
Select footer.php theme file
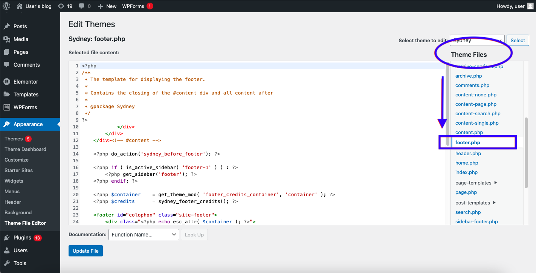click(468, 142)
